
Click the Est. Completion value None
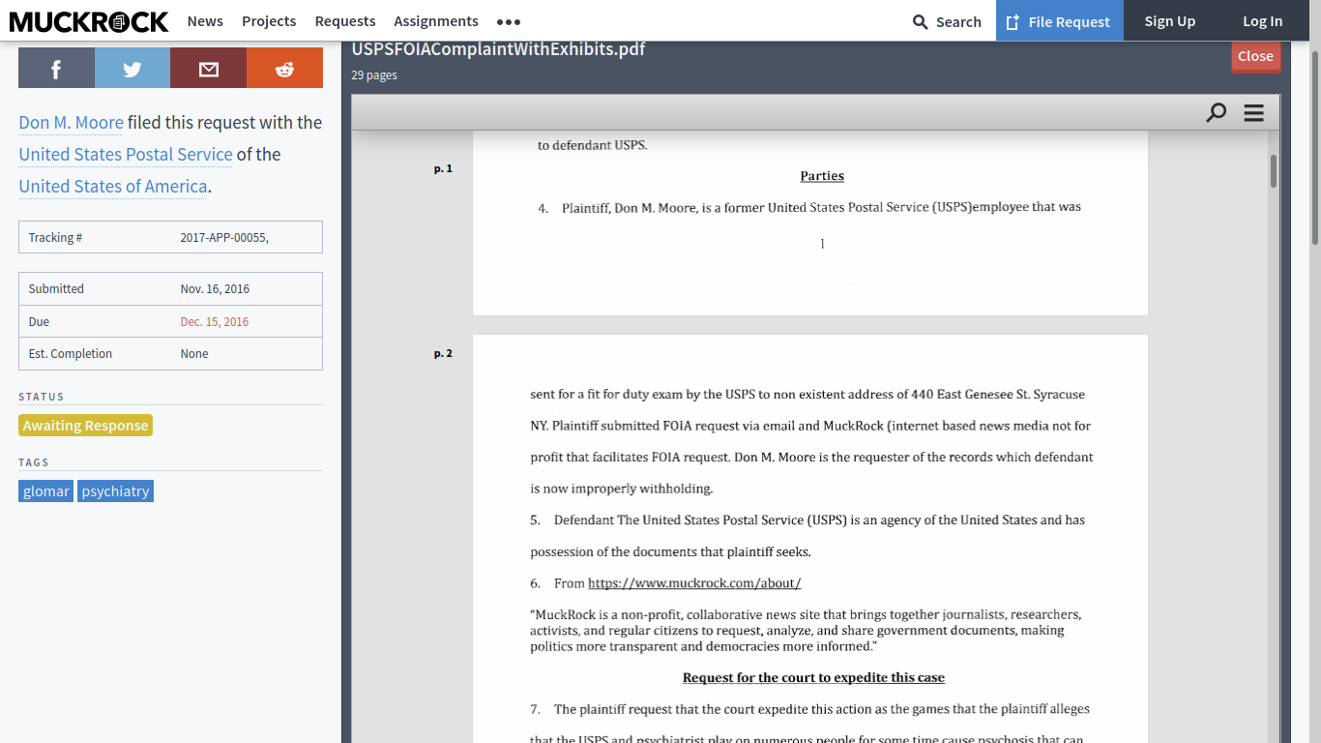(x=194, y=354)
